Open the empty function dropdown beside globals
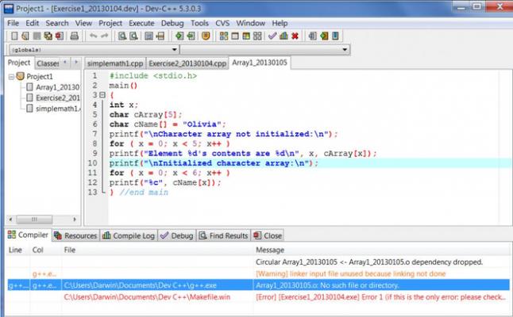Image resolution: width=513 pixels, height=317 pixels. coord(264,50)
